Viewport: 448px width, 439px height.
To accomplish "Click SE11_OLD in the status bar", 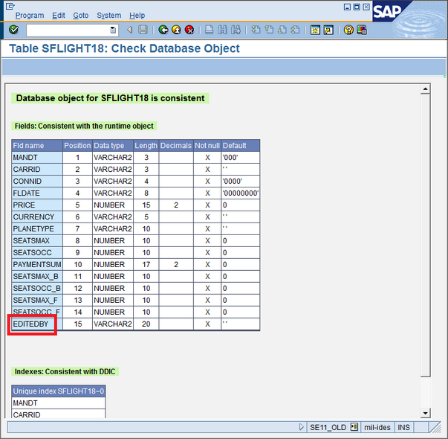I will pos(328,427).
